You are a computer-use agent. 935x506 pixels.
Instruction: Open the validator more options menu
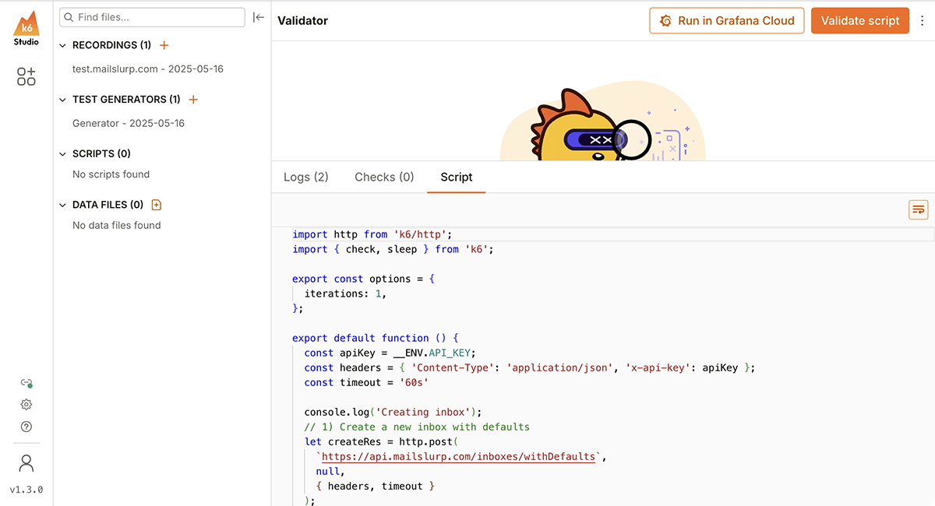pyautogui.click(x=922, y=21)
